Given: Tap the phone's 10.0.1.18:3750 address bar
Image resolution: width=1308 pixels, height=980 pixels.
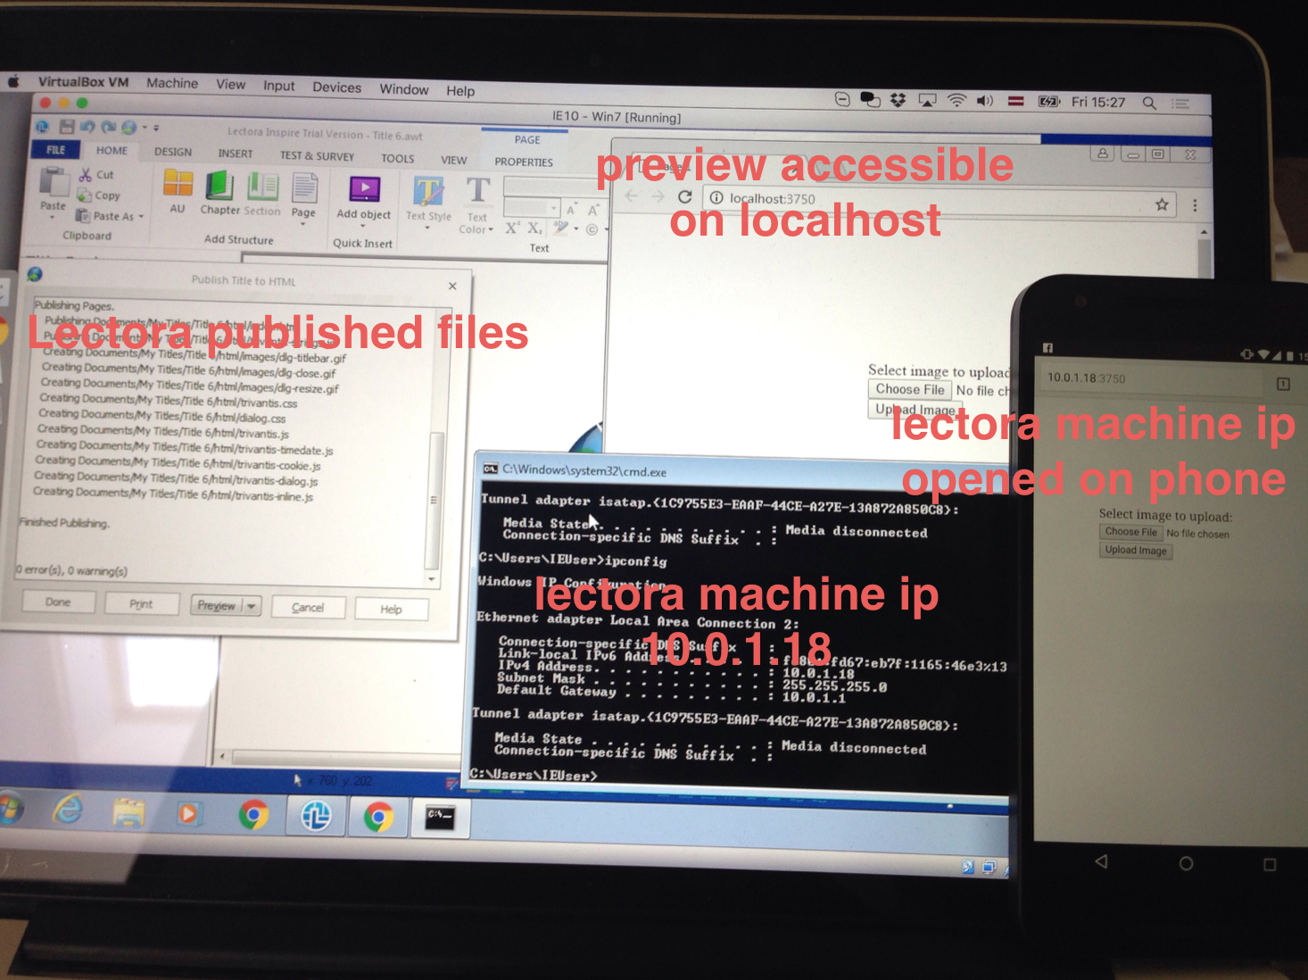Looking at the screenshot, I should (1149, 379).
